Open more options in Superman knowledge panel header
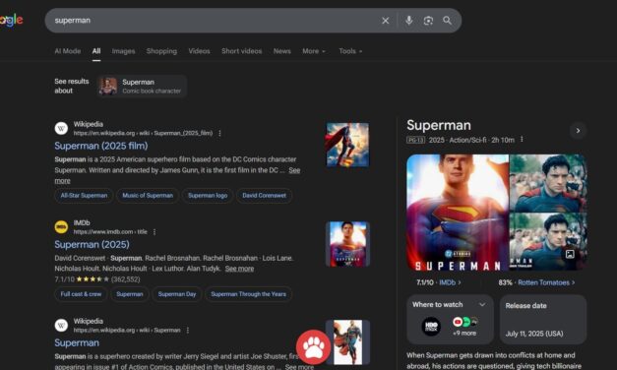 [x=522, y=140]
